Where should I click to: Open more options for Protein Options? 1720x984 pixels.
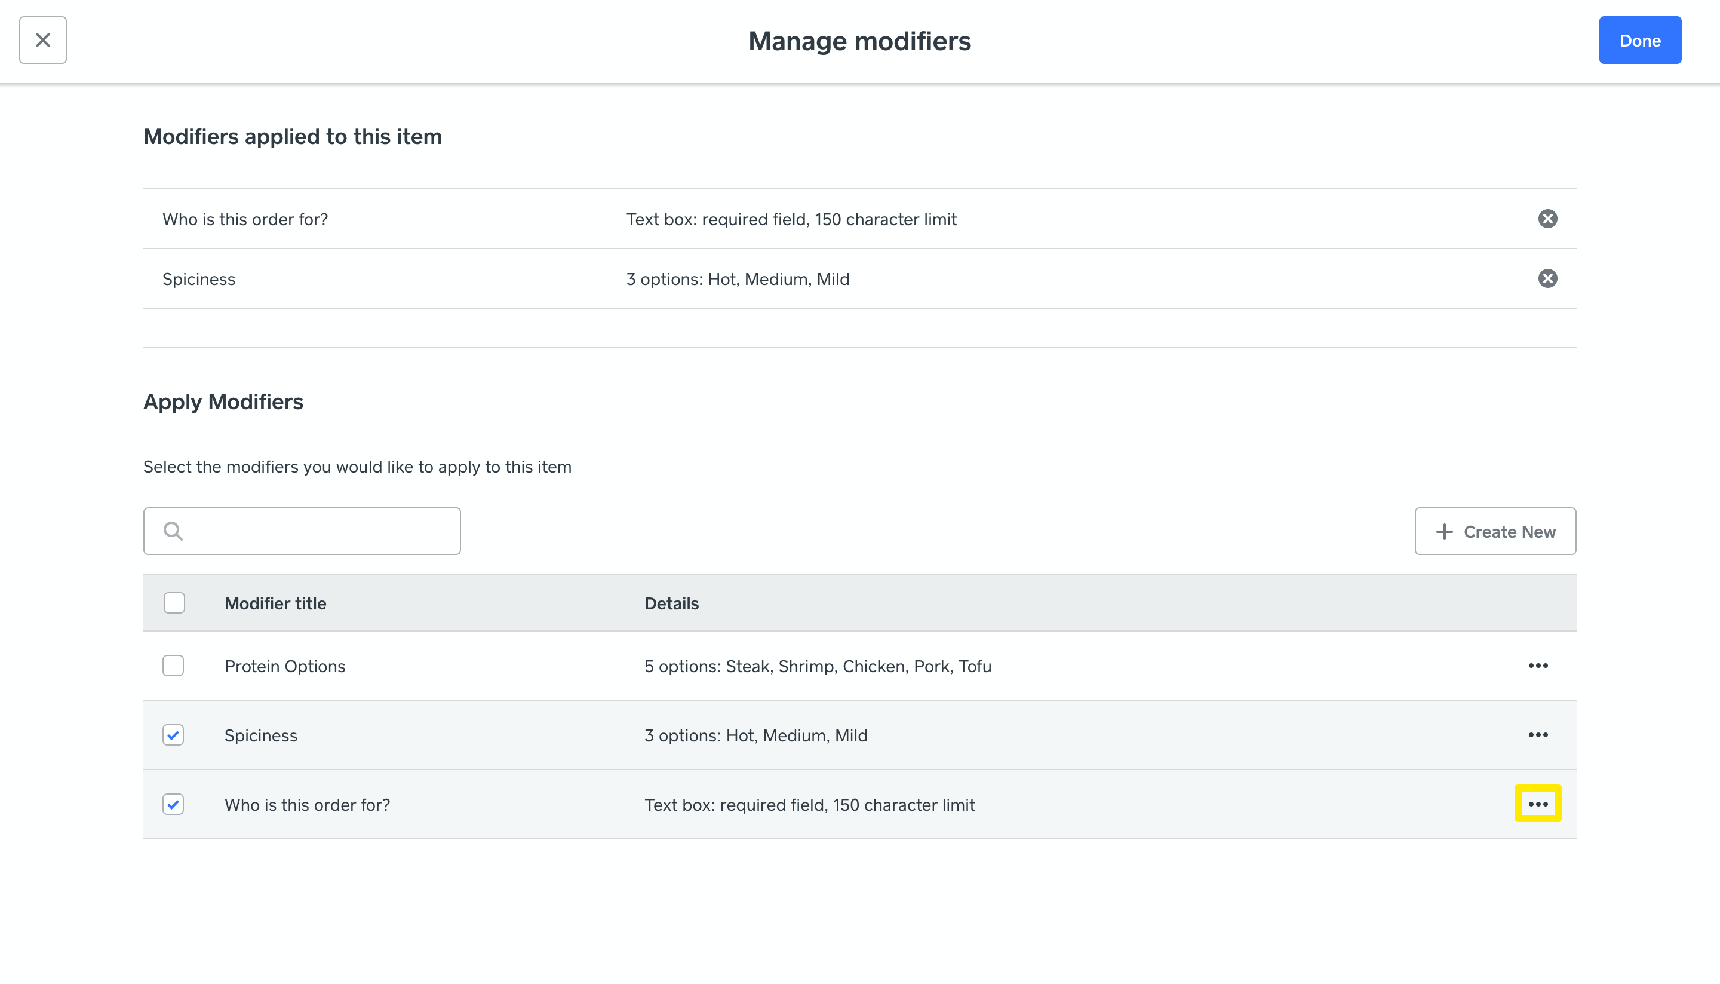(x=1538, y=666)
